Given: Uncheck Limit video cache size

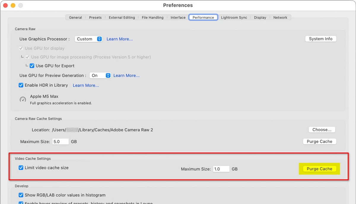Looking at the screenshot, I should (21, 168).
